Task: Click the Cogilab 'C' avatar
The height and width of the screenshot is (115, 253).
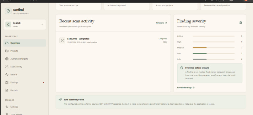Action: tap(8, 25)
